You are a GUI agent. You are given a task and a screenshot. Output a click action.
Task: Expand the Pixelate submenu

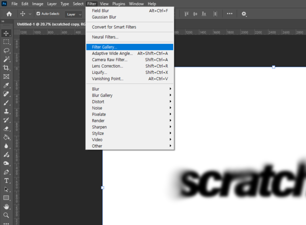coord(130,114)
